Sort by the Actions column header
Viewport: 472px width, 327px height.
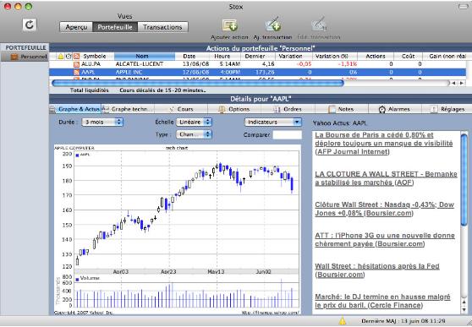tap(376, 57)
